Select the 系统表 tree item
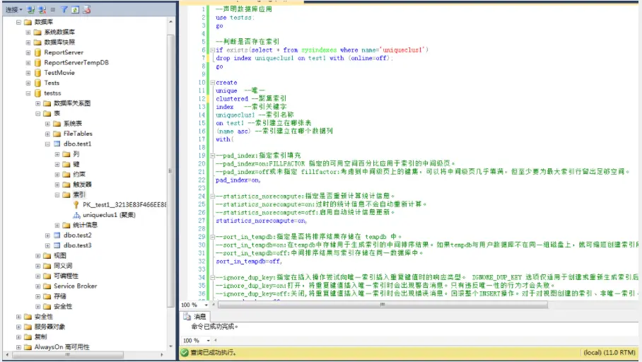The height and width of the screenshot is (362, 642). 73,124
